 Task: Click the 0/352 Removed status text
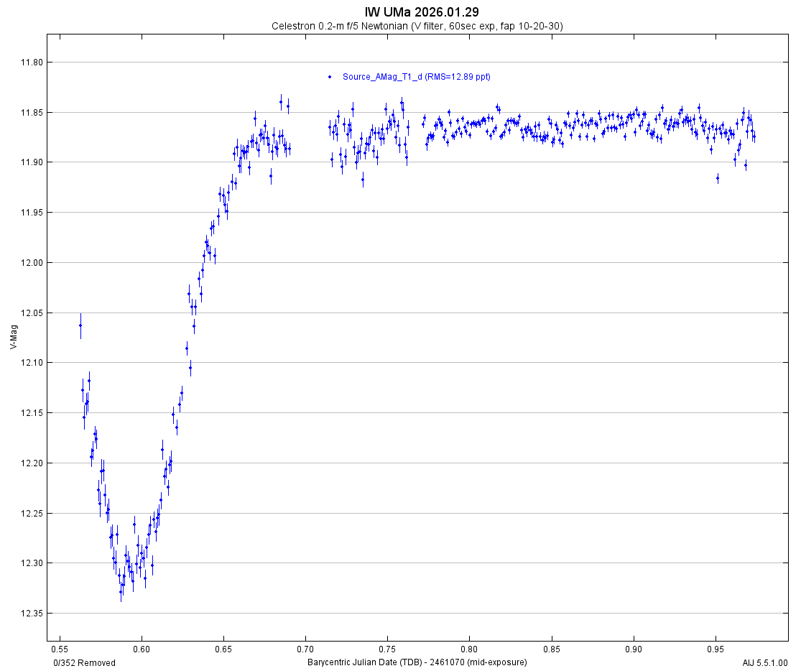[84, 662]
